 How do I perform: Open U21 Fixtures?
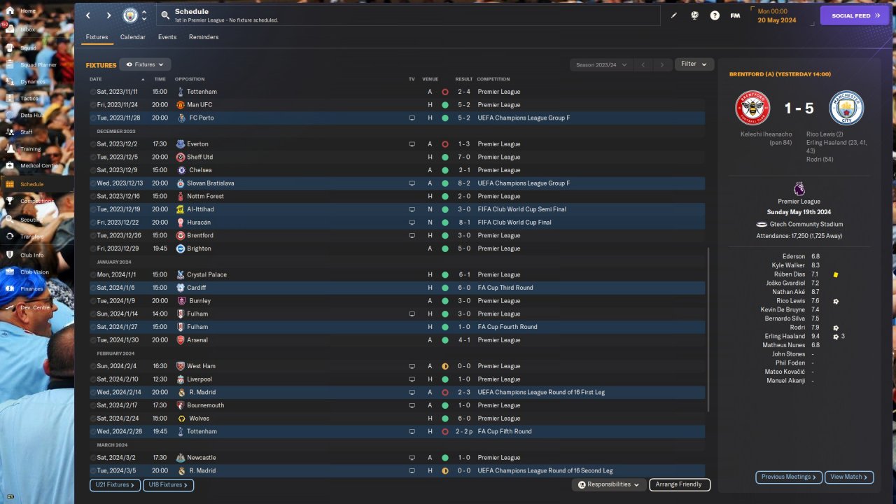(x=115, y=484)
